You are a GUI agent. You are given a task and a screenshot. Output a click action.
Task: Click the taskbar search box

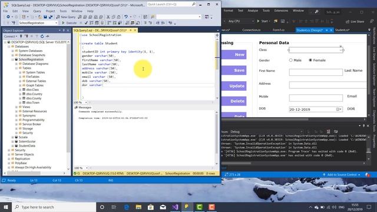click(x=54, y=207)
